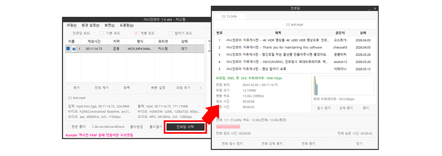The height and width of the screenshot is (156, 442).
Task: Switch to the [1] 15.24% tab
Action: click(x=229, y=16)
